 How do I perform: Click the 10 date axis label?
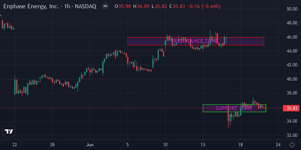pos(165,144)
